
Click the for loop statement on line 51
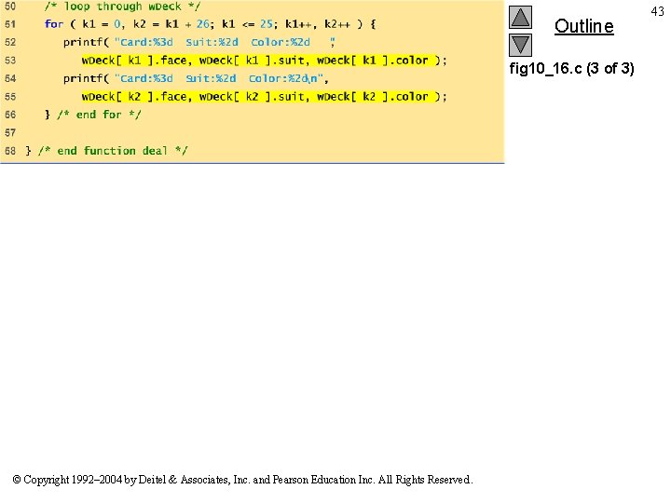point(210,24)
